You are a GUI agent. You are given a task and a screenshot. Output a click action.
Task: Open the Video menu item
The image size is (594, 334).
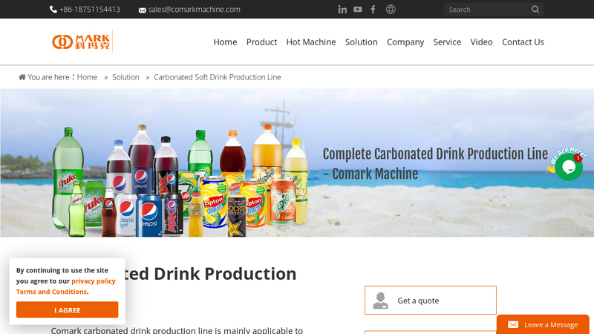pyautogui.click(x=481, y=42)
